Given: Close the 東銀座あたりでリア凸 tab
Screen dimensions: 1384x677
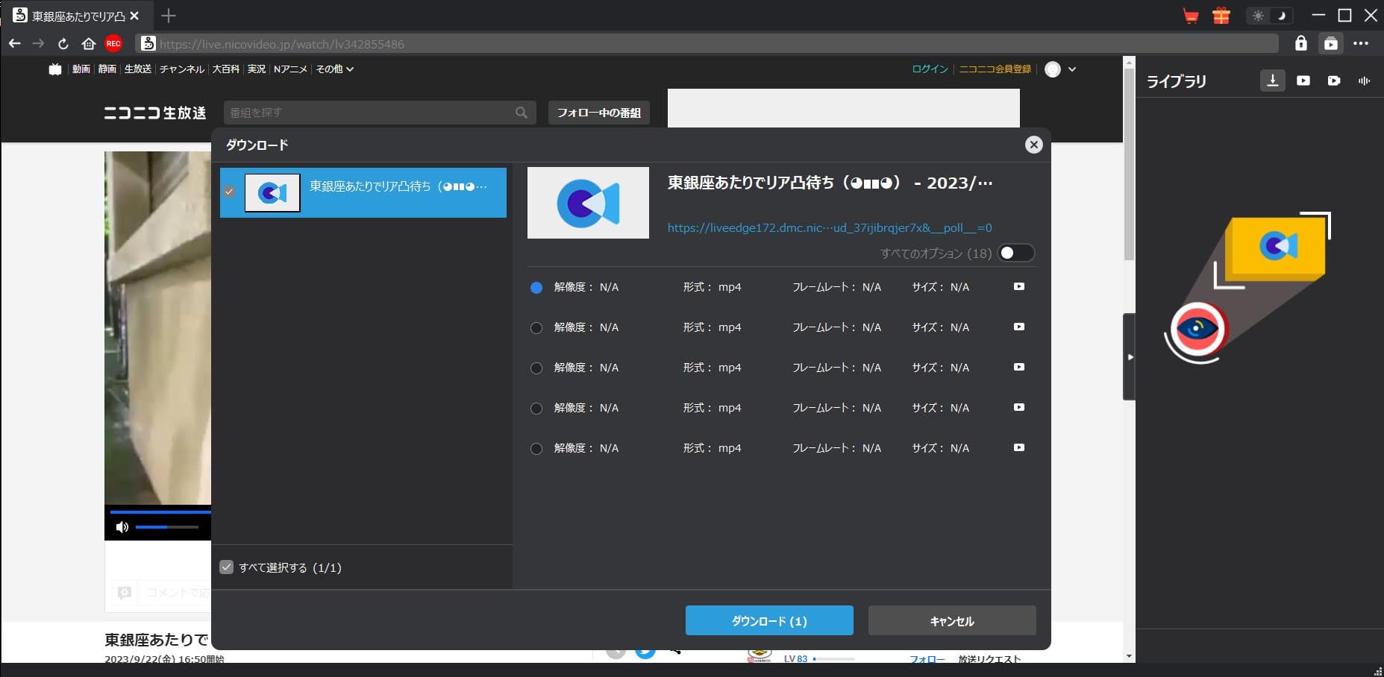Looking at the screenshot, I should 134,16.
